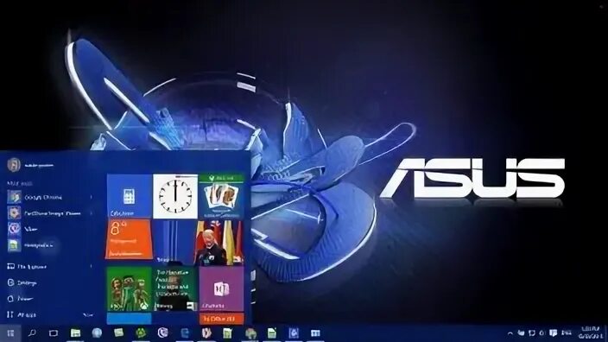Open the taskbar search magnifier icon
This screenshot has height=342, width=608.
(32, 332)
